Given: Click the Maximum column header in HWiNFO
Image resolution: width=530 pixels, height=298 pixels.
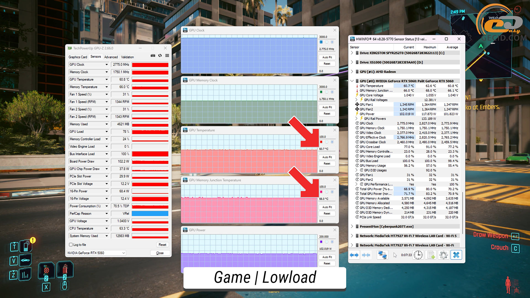Looking at the screenshot, I should pyautogui.click(x=430, y=47).
